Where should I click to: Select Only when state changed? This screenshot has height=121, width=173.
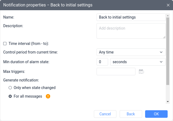(10, 88)
